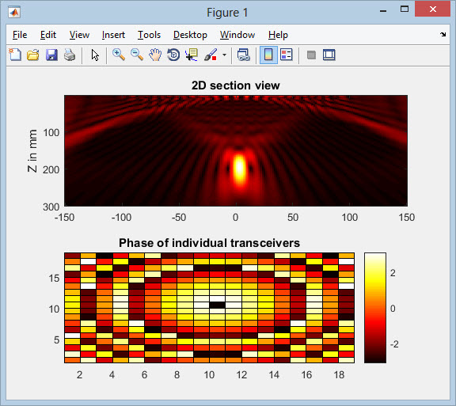Select the Pan hand tool

(x=155, y=55)
